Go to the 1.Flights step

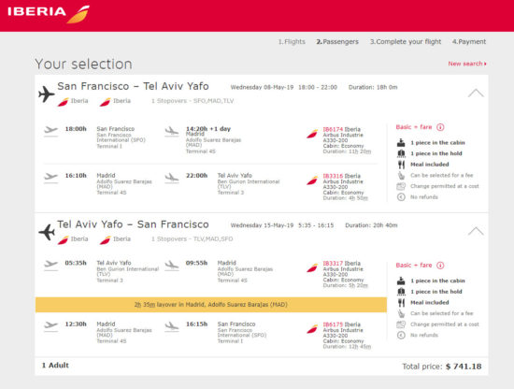[292, 42]
